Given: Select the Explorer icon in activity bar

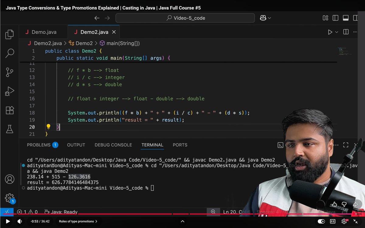Looking at the screenshot, I should [9, 34].
